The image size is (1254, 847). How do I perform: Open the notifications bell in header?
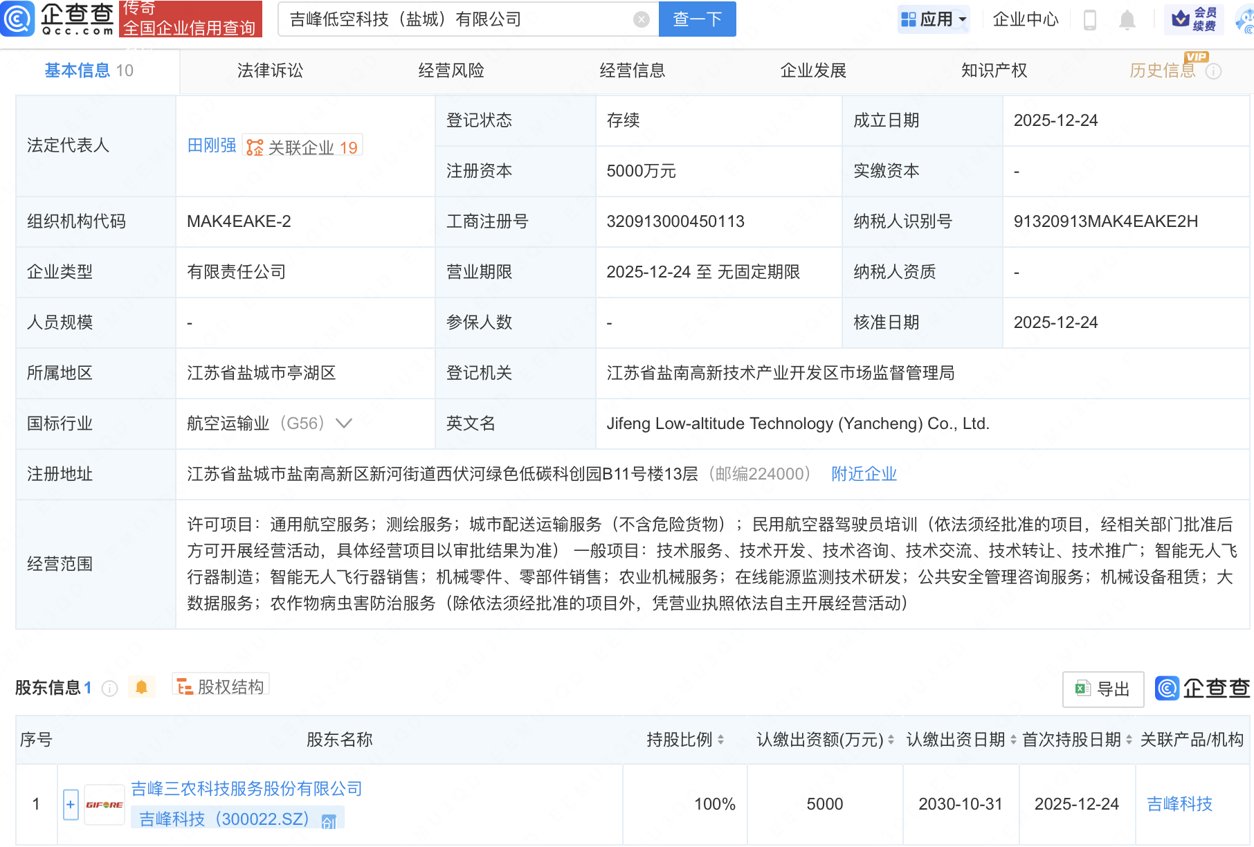coord(1127,20)
